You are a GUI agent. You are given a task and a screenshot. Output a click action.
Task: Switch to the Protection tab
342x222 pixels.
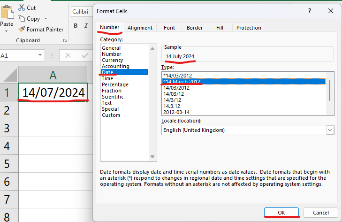[249, 28]
